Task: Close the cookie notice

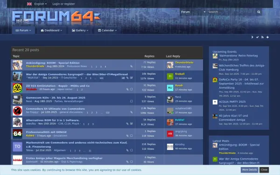Action: coord(264,170)
